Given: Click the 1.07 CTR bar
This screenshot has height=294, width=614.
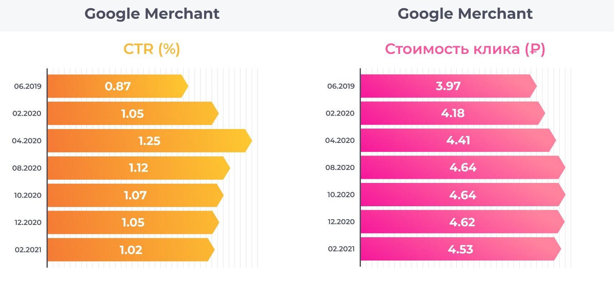Looking at the screenshot, I should pyautogui.click(x=135, y=195).
